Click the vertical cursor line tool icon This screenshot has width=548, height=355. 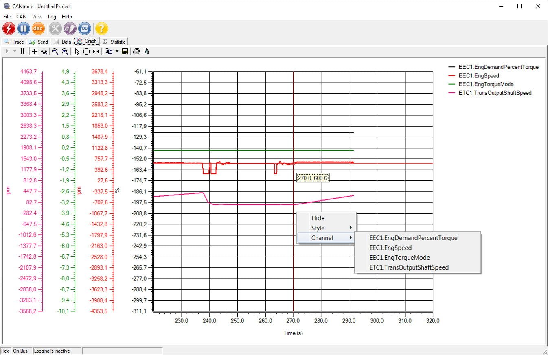(x=96, y=51)
